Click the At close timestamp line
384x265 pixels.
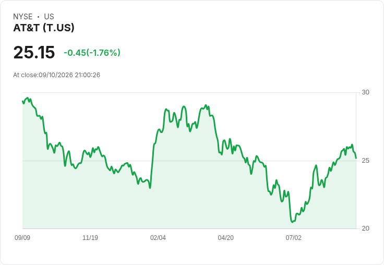(x=56, y=75)
